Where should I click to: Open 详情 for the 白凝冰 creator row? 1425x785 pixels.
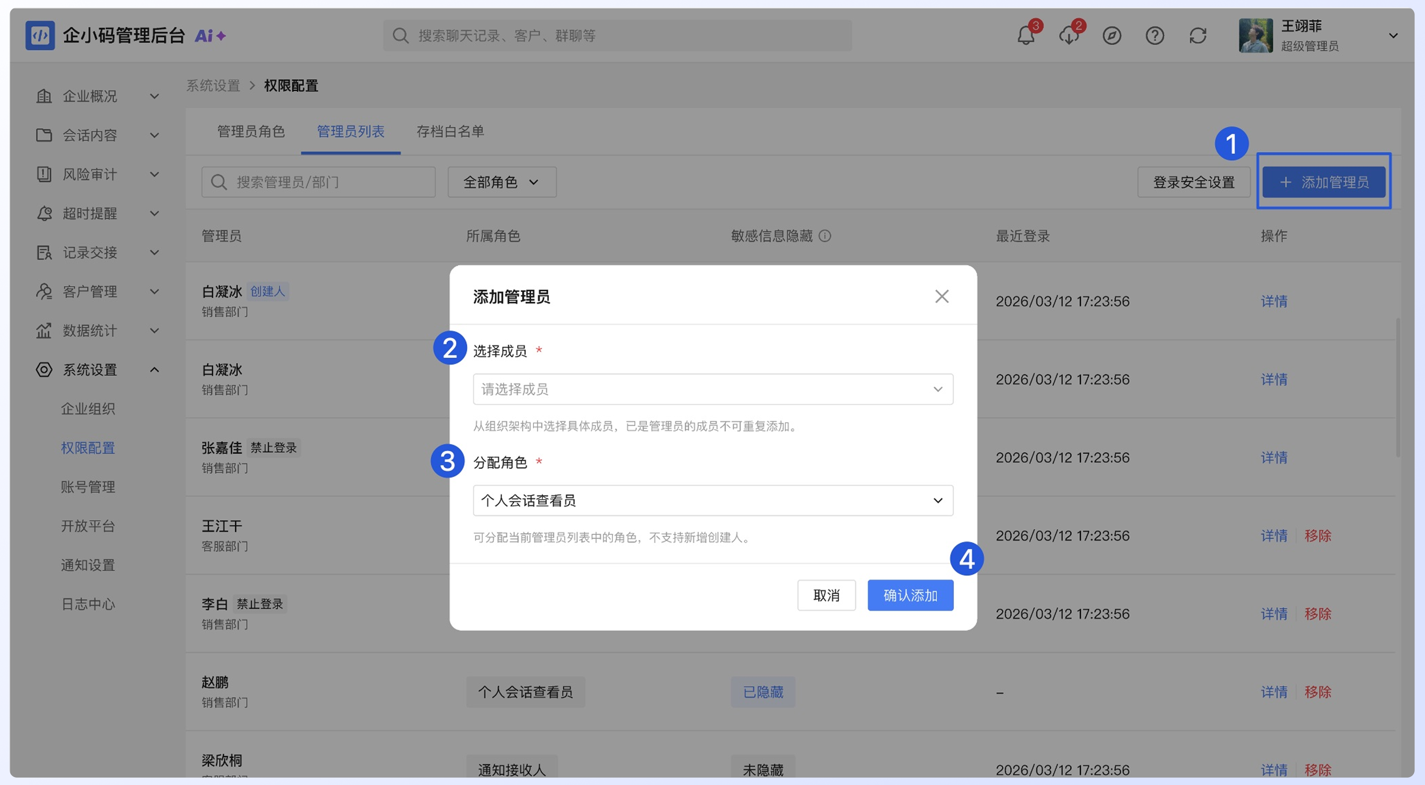tap(1274, 302)
